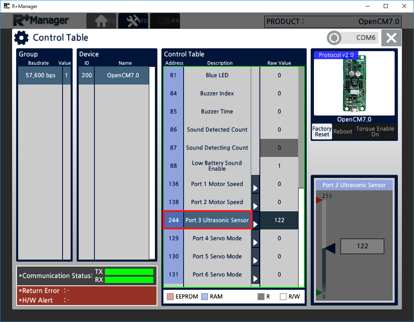The image size is (414, 322).
Task: Click the EEPROM legend color swatch
Action: point(170,297)
